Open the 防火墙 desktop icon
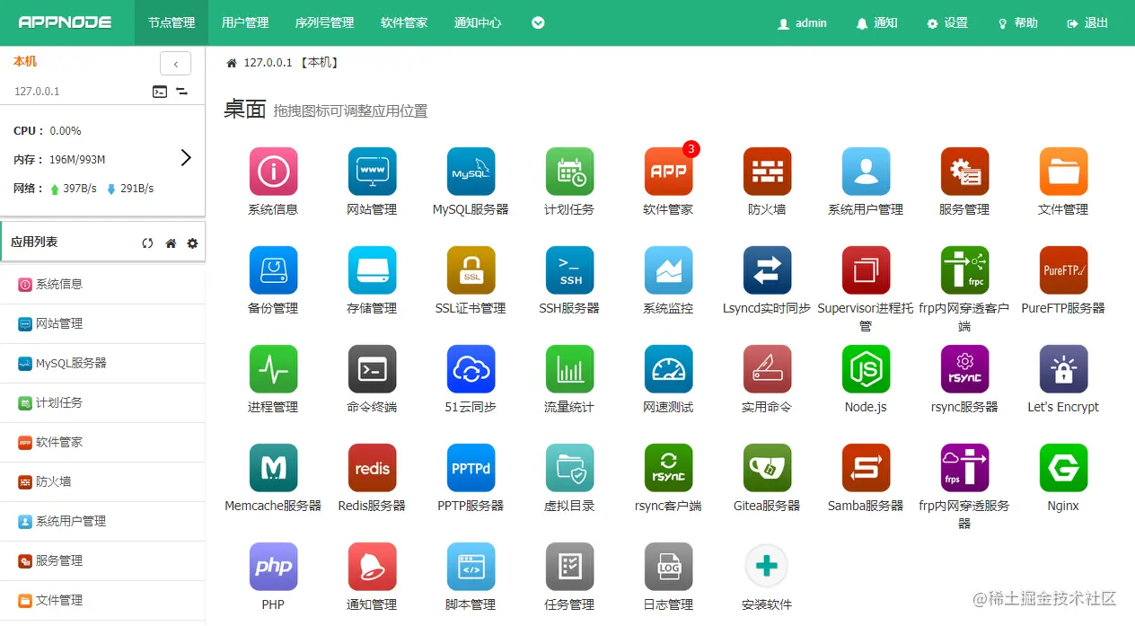The height and width of the screenshot is (626, 1135). pyautogui.click(x=767, y=172)
